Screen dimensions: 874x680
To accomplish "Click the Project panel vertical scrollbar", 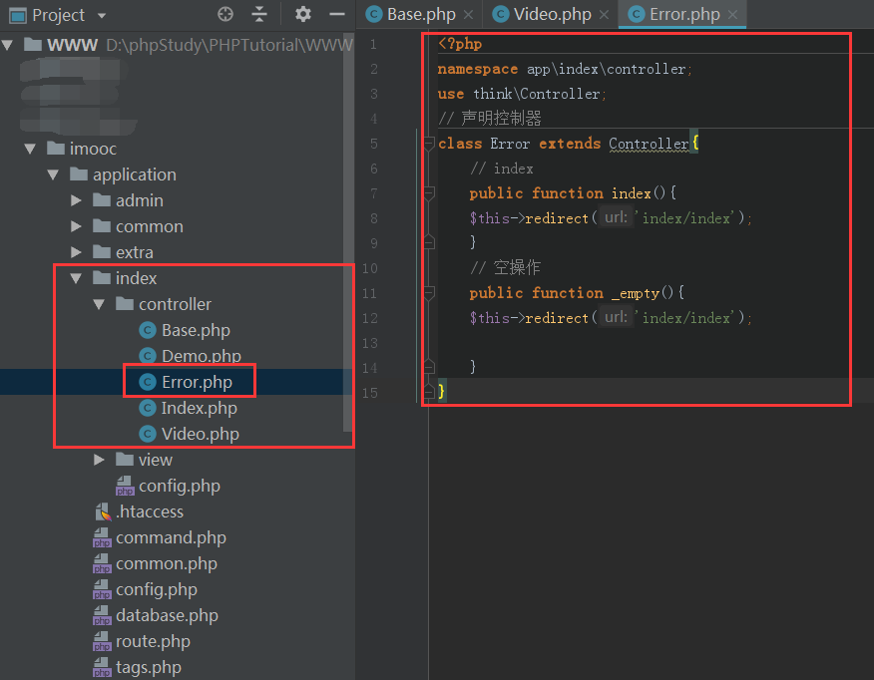I will pos(348,234).
